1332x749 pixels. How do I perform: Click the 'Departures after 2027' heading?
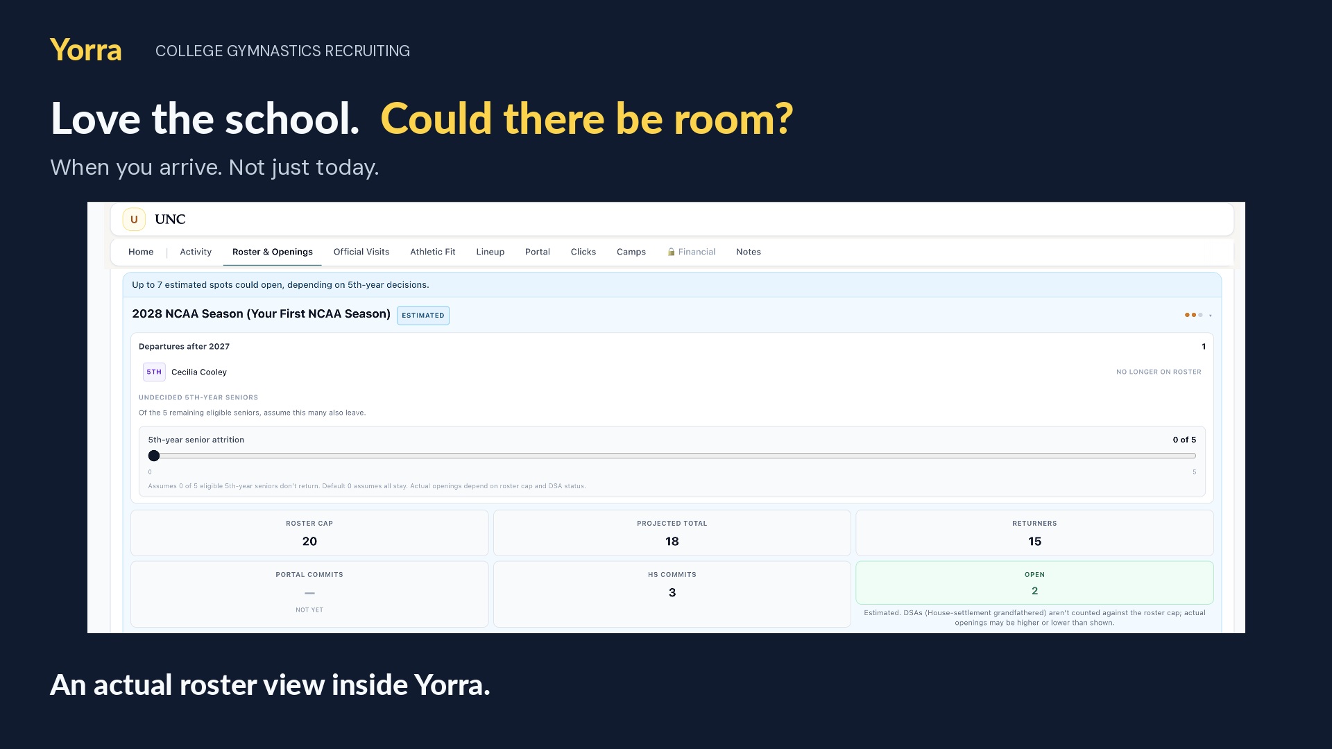point(184,347)
